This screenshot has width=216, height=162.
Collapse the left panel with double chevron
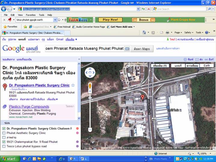coord(79,59)
